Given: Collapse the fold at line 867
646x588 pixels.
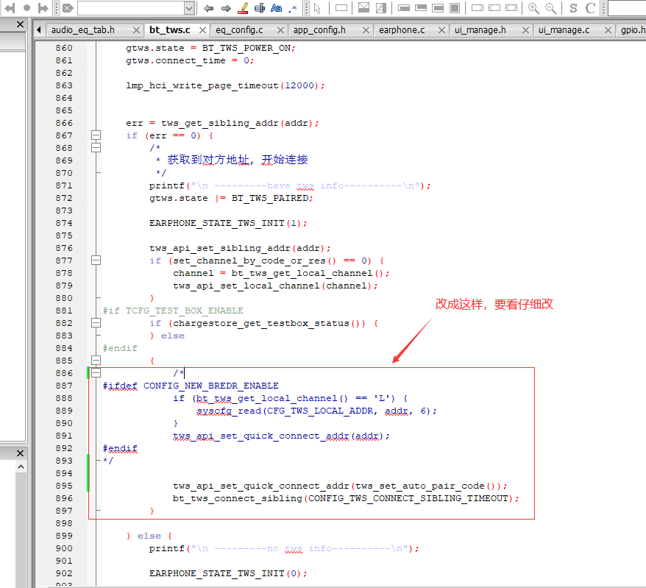Looking at the screenshot, I should click(96, 135).
